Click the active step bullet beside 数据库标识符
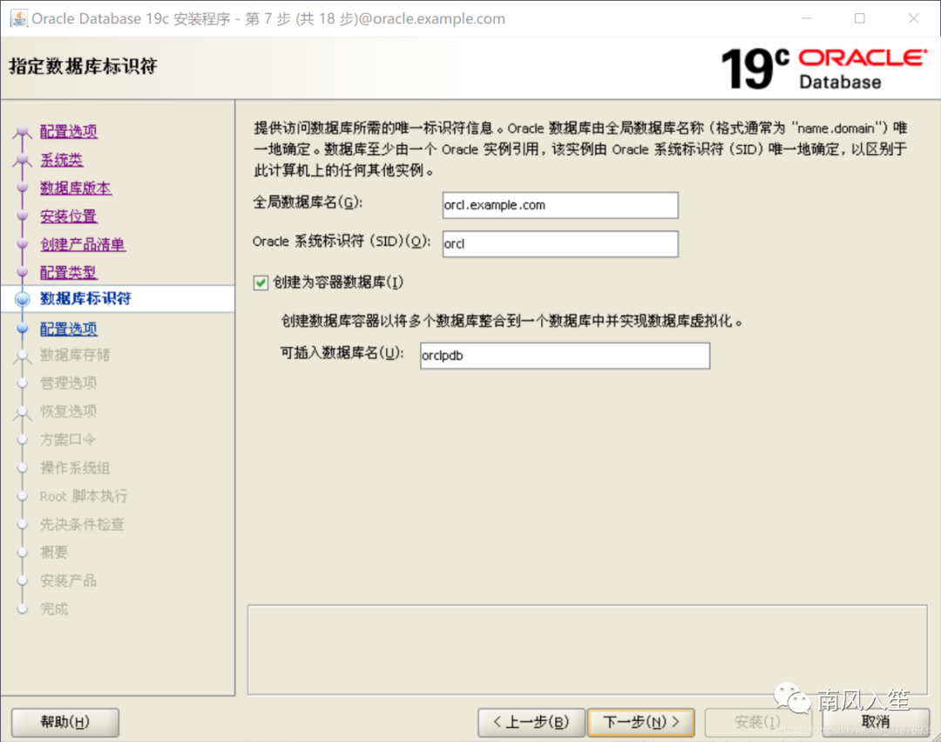941x742 pixels. click(x=22, y=299)
